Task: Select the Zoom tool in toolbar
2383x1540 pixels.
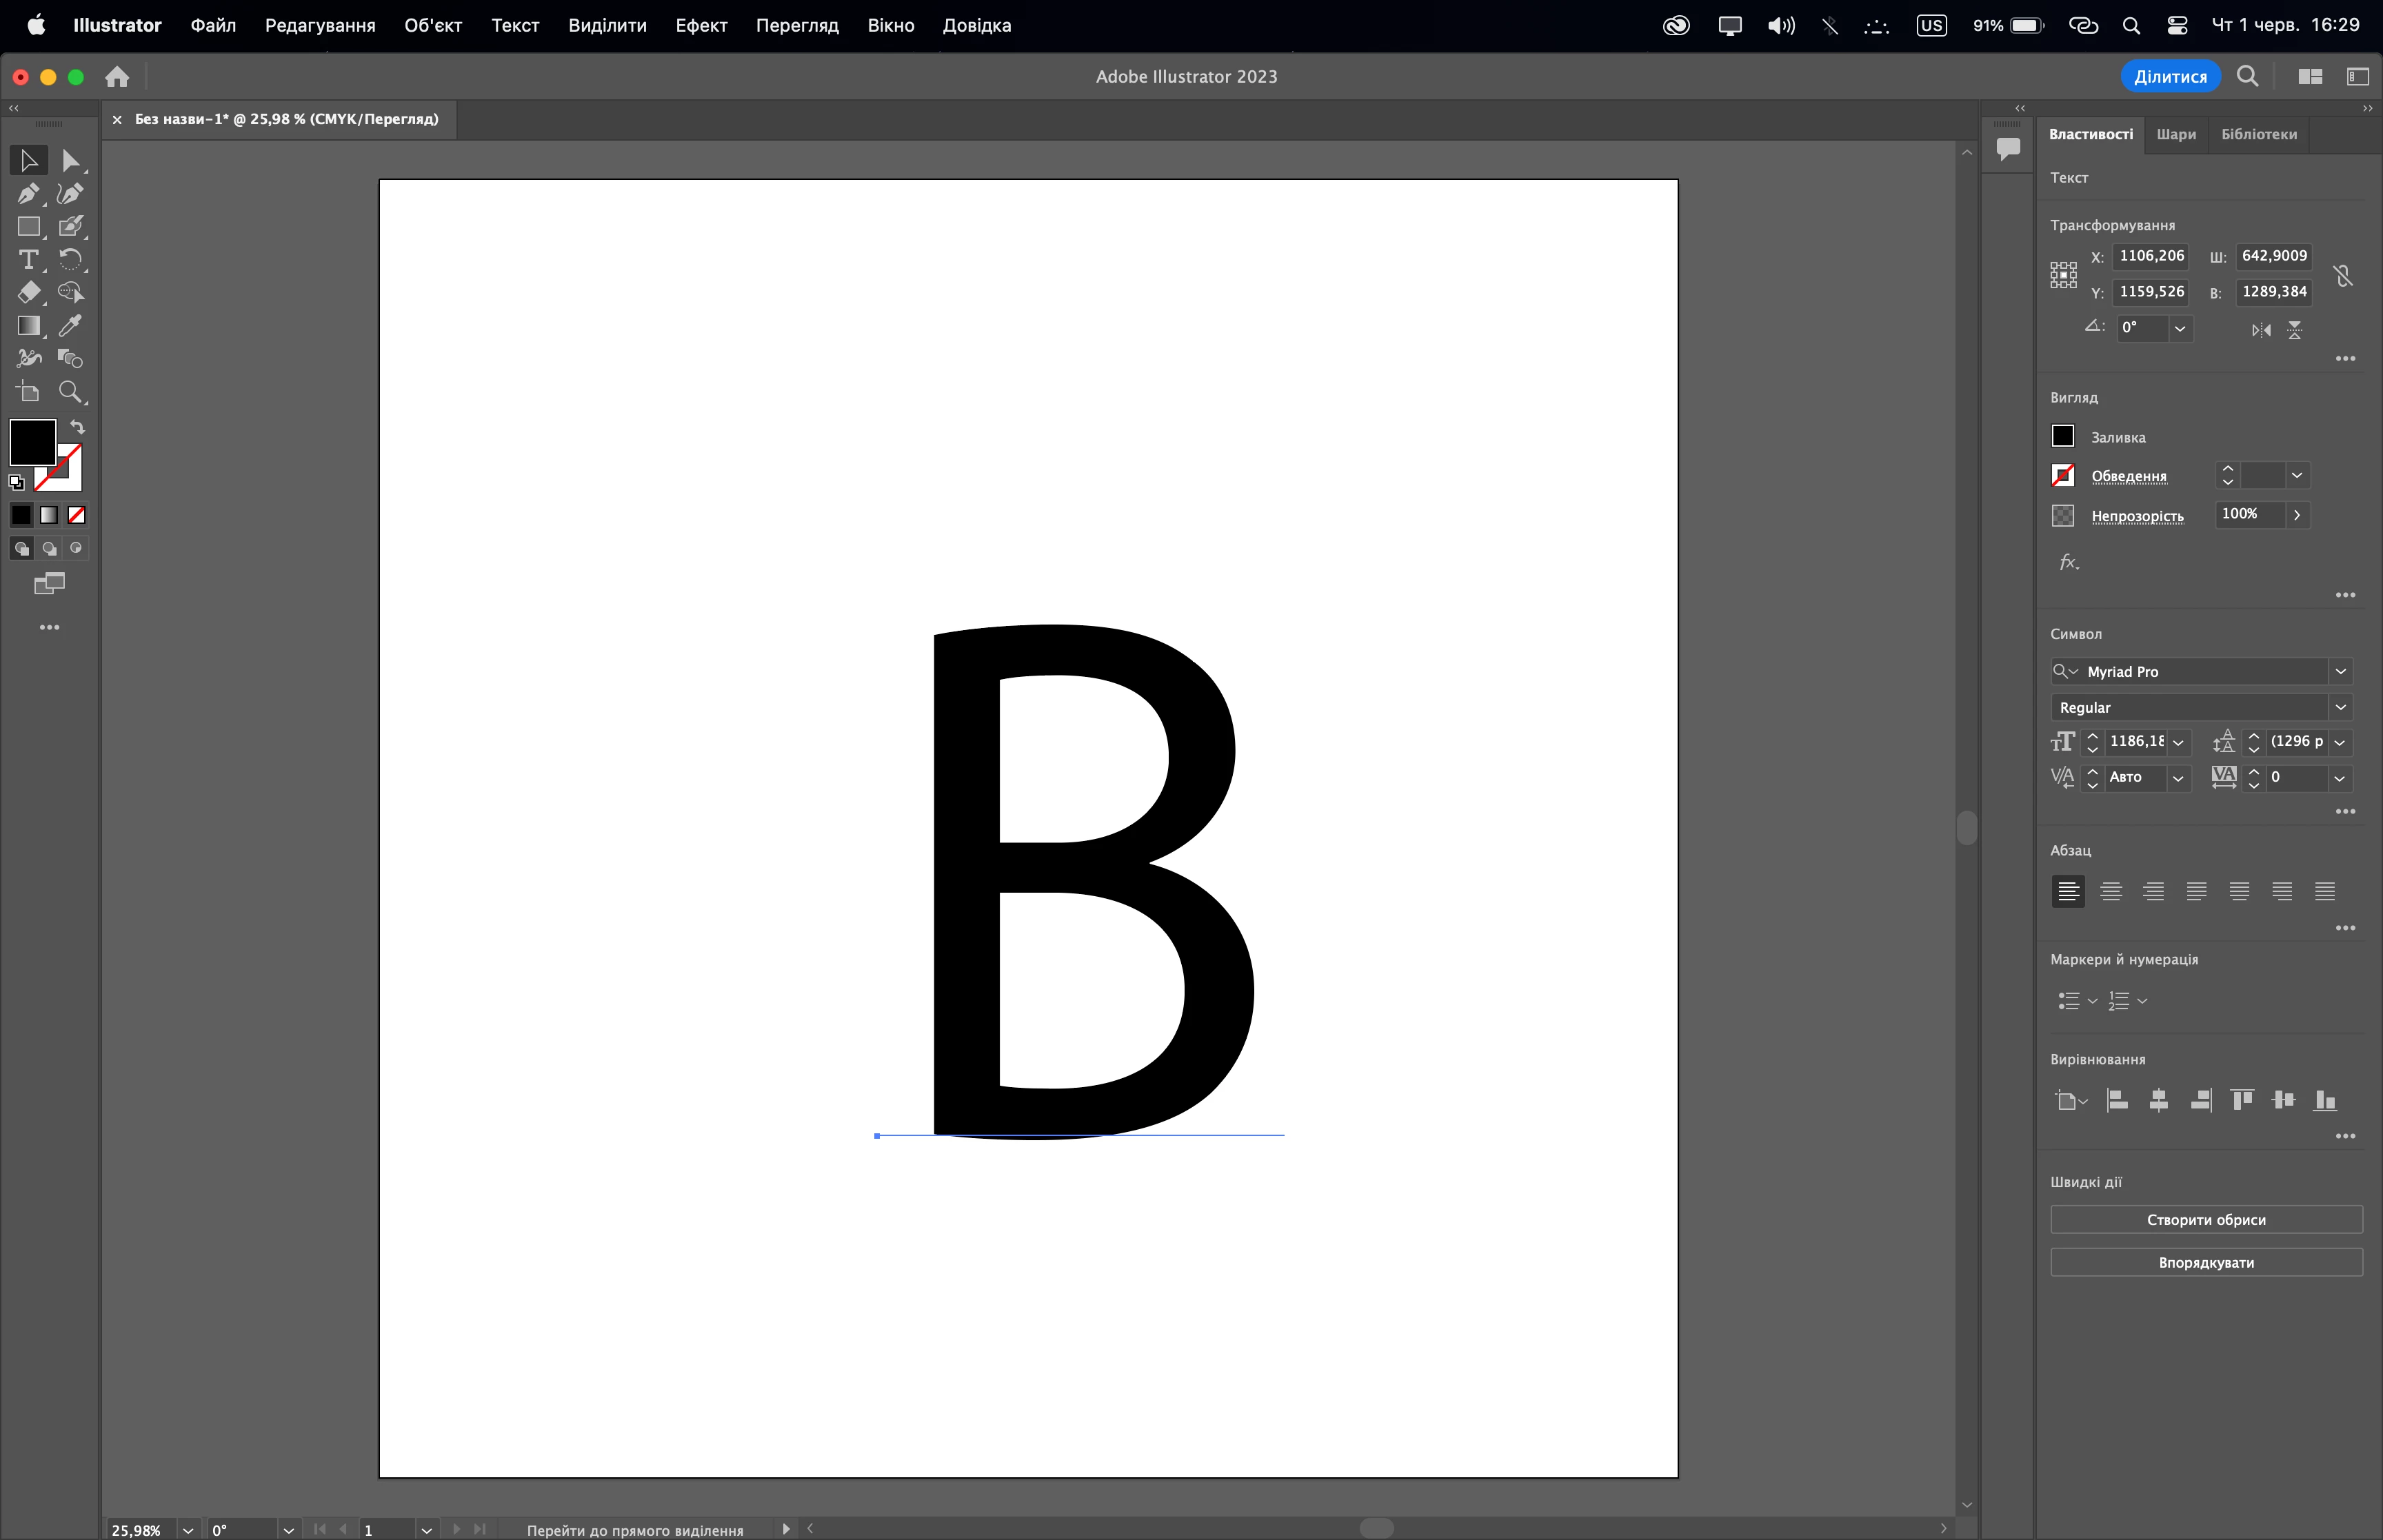Action: (x=70, y=391)
